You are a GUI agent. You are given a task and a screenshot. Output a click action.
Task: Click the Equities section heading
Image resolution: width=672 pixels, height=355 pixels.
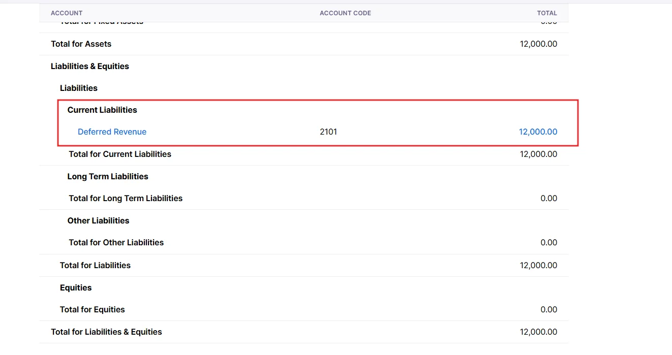click(76, 288)
